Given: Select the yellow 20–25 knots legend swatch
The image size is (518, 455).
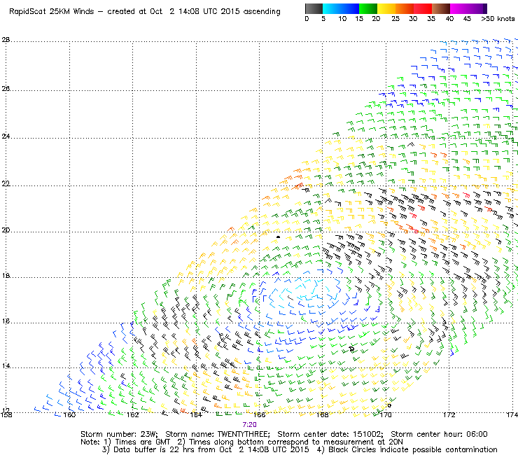Looking at the screenshot, I should [386, 8].
